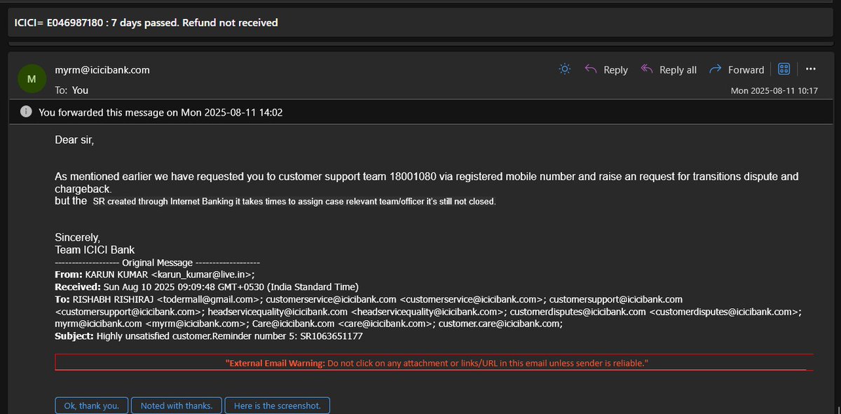Click the customer.care@icicibank.com recipient

(x=500, y=324)
